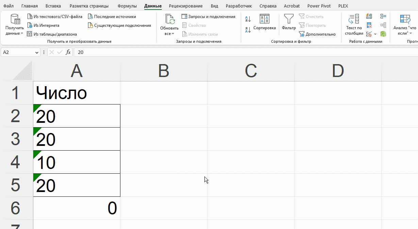418x229 pixels.
Task: Click the Flash Fill icon
Action: click(369, 16)
